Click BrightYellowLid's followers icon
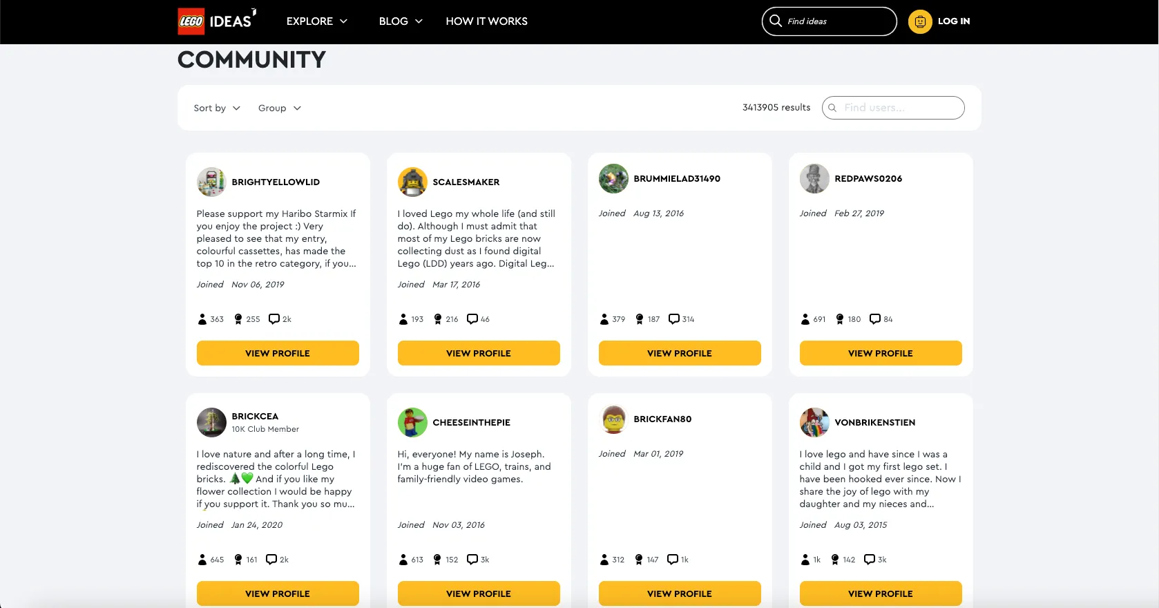This screenshot has width=1159, height=608. click(202, 319)
